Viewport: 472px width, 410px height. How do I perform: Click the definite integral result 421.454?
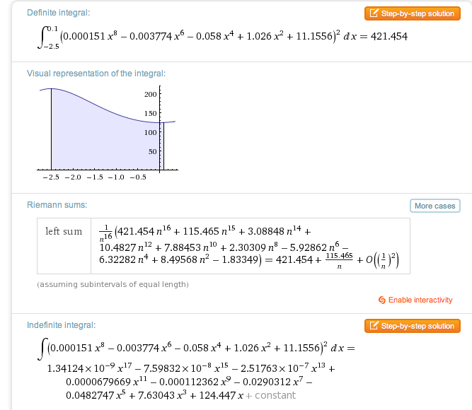[389, 36]
